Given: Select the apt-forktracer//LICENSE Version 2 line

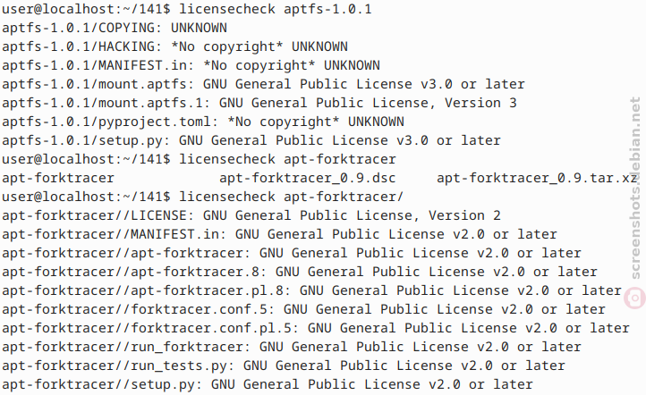Looking at the screenshot, I should coord(251,215).
